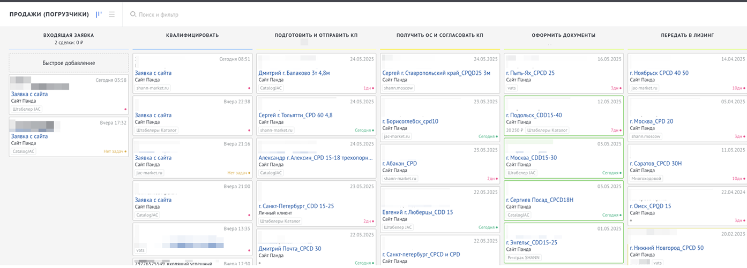The height and width of the screenshot is (268, 747).
Task: Open deal г. Санкт-Петербург_CDD 15-25
Action: (x=296, y=206)
